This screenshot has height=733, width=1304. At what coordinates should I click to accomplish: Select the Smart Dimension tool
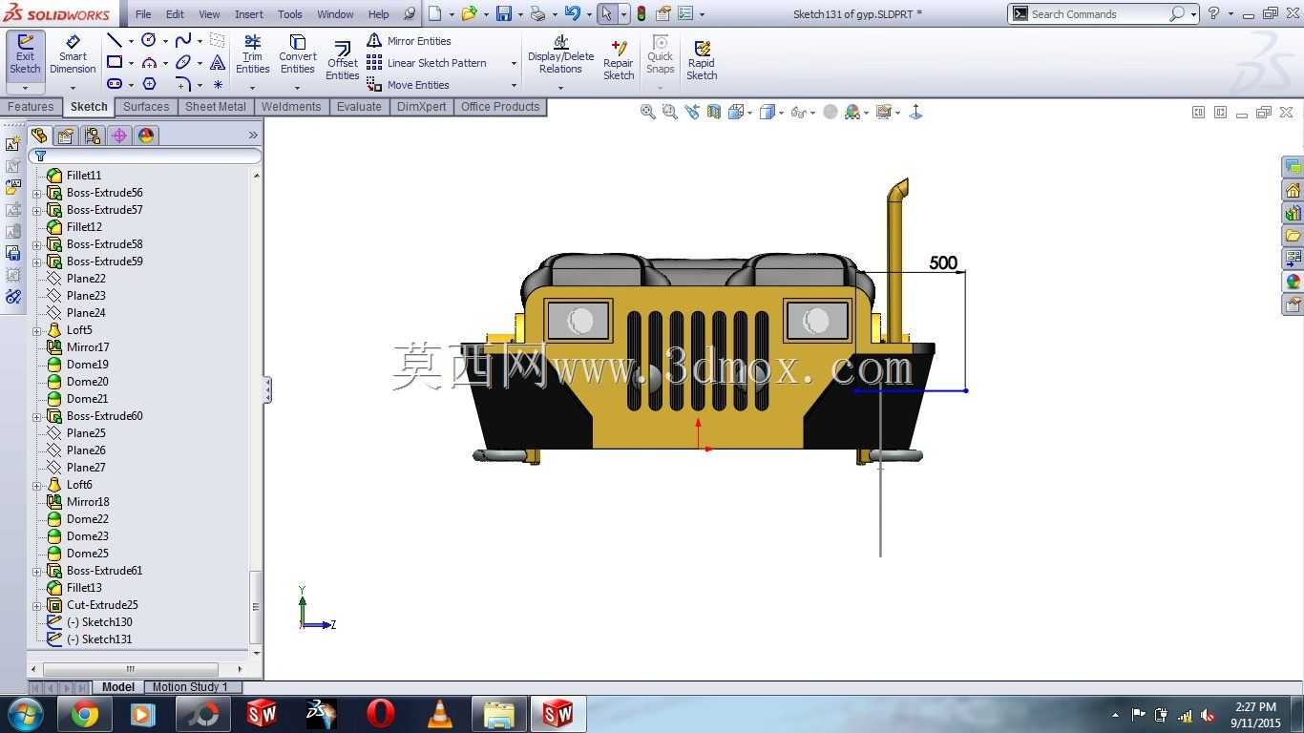coord(73,55)
